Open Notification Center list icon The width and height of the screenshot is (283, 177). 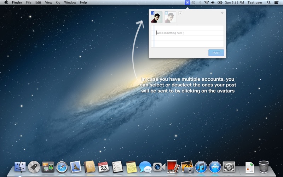pyautogui.click(x=276, y=2)
